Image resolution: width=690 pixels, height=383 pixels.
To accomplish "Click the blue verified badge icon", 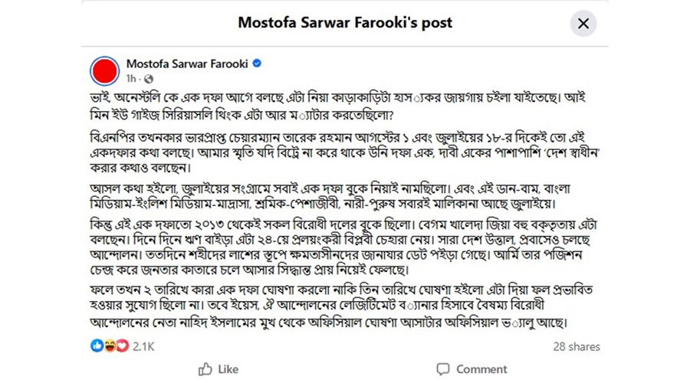I will coord(257,64).
